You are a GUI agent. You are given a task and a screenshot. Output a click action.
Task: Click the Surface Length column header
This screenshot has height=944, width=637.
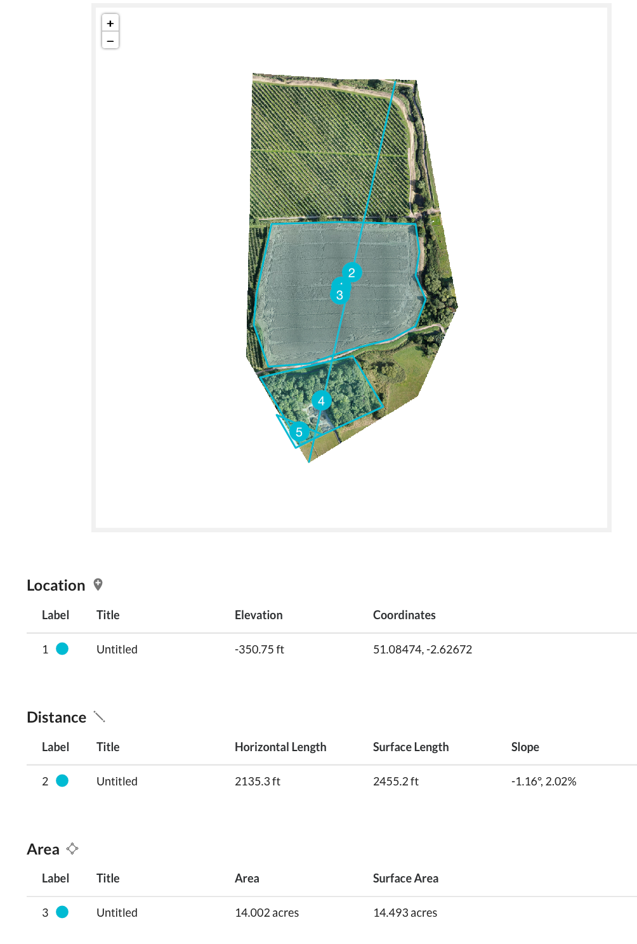coord(411,747)
